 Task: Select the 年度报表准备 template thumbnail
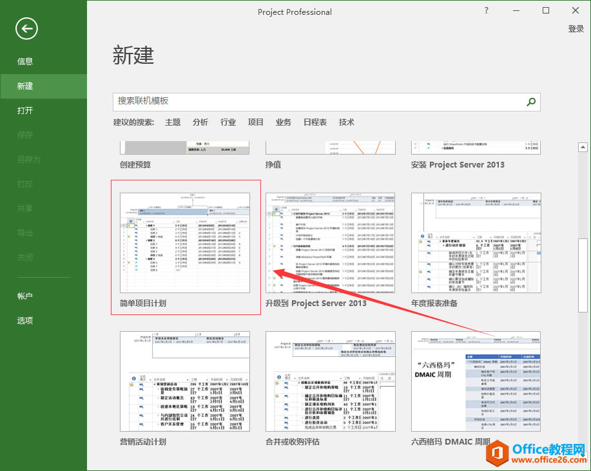pos(476,243)
